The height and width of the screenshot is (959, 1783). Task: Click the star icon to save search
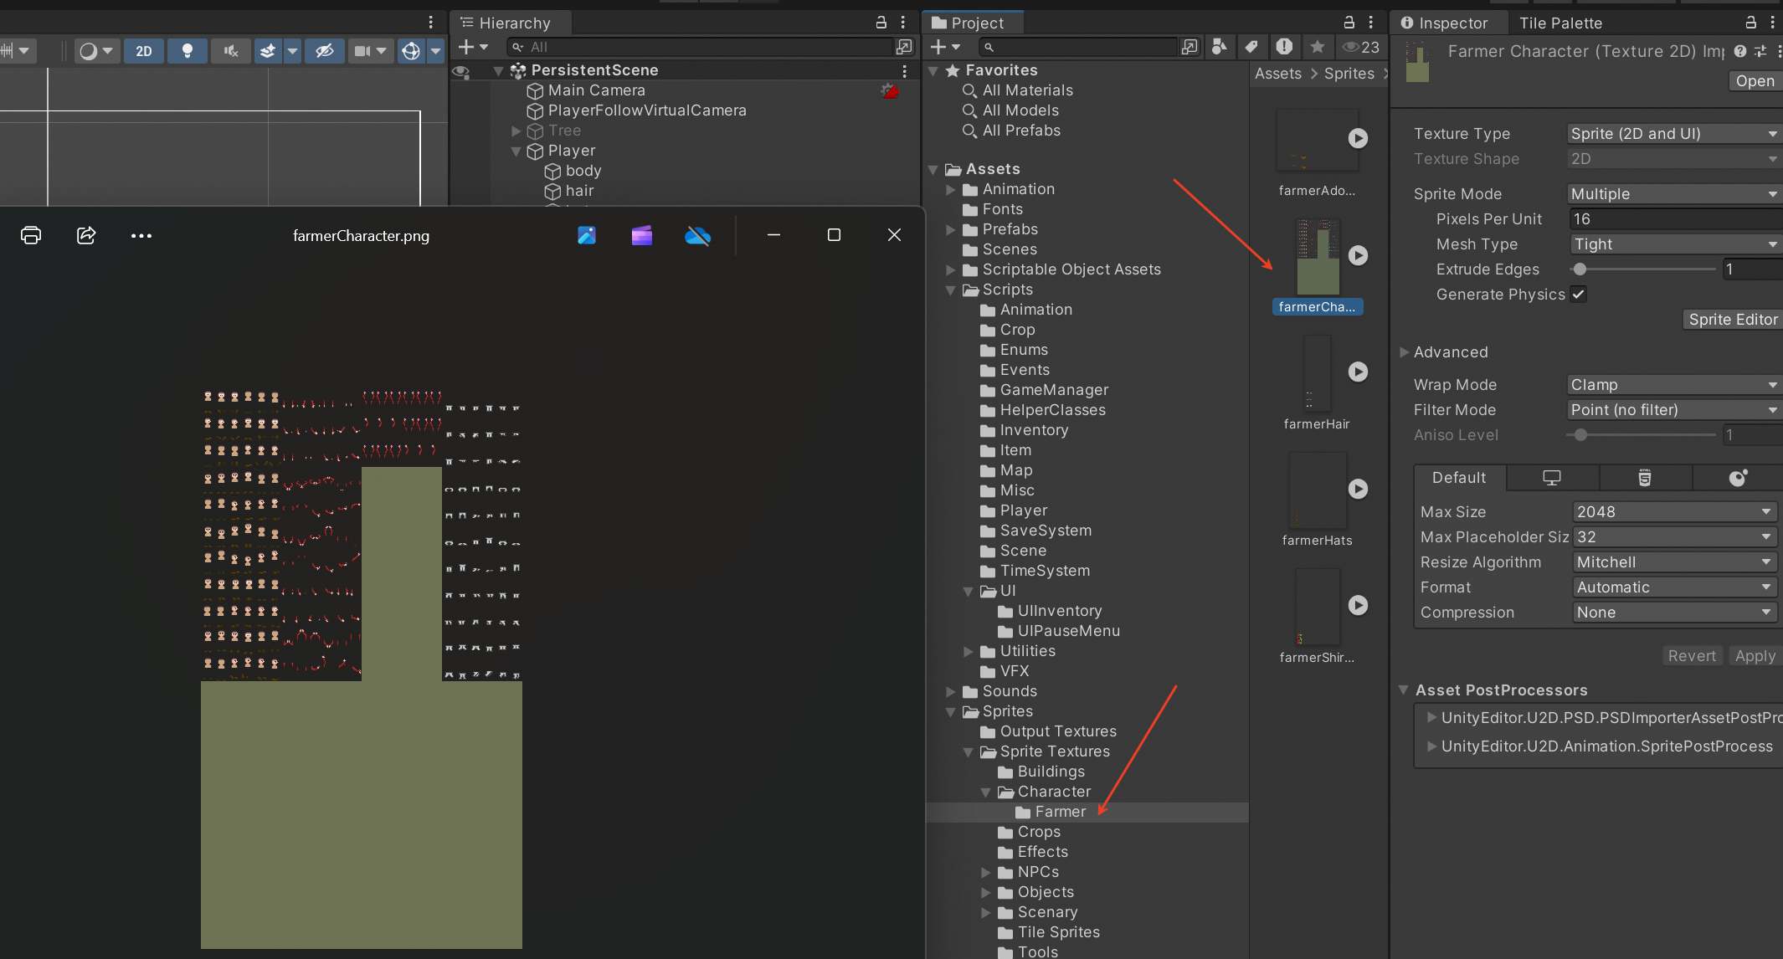tap(1317, 47)
